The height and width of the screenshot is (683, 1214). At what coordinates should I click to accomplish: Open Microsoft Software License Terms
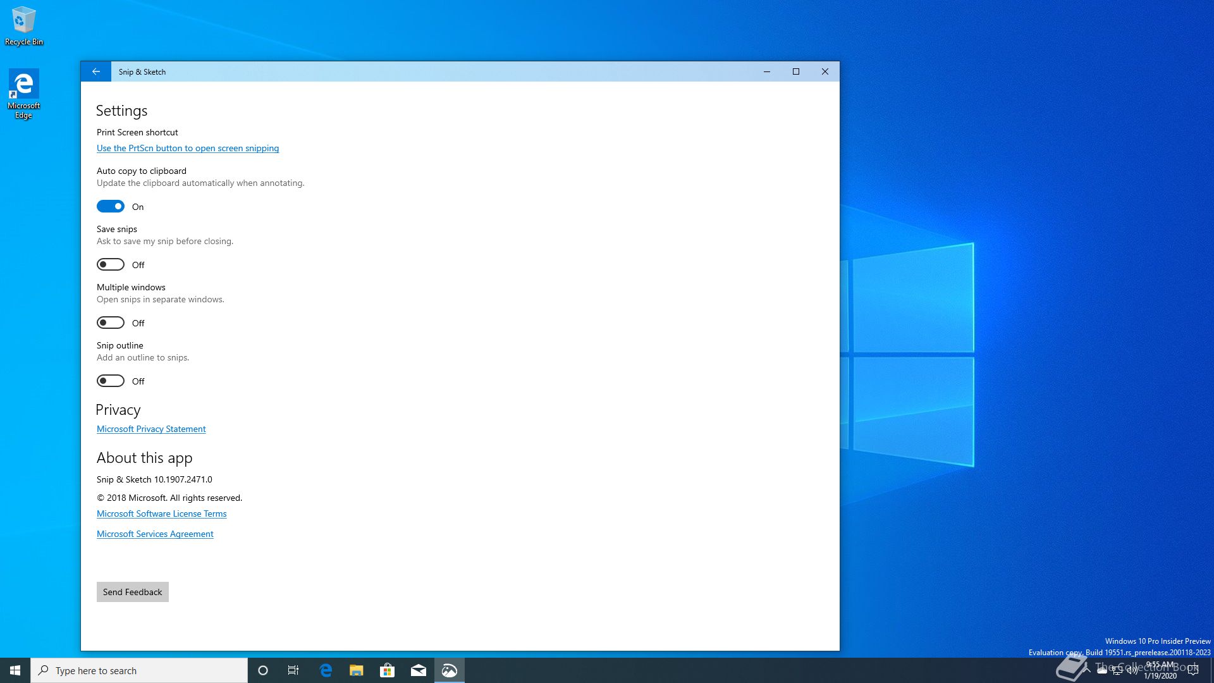161,514
